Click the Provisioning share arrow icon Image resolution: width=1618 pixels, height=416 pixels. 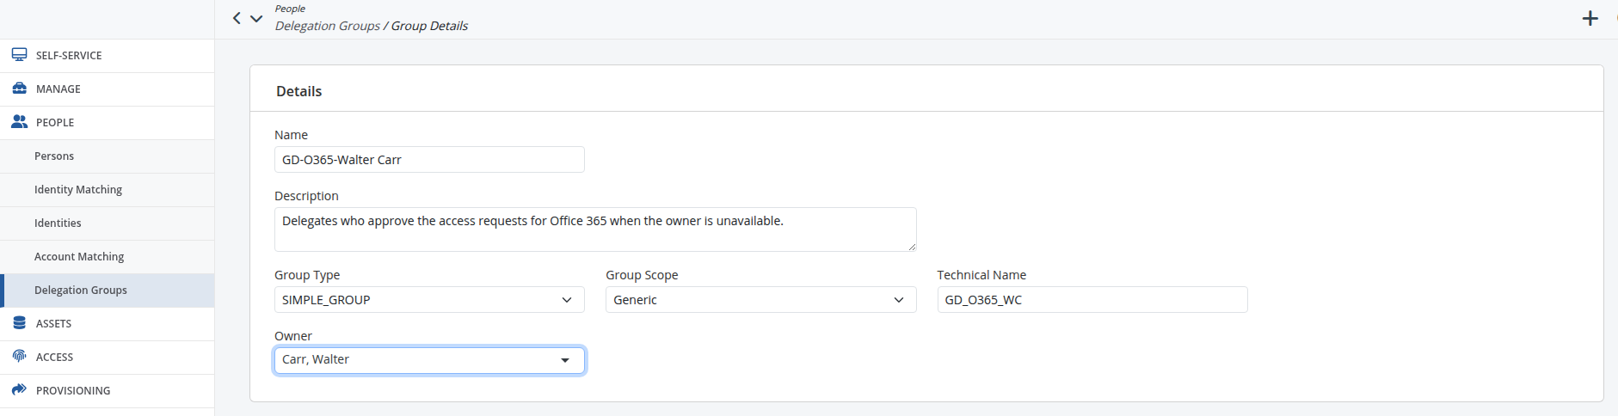pyautogui.click(x=19, y=390)
